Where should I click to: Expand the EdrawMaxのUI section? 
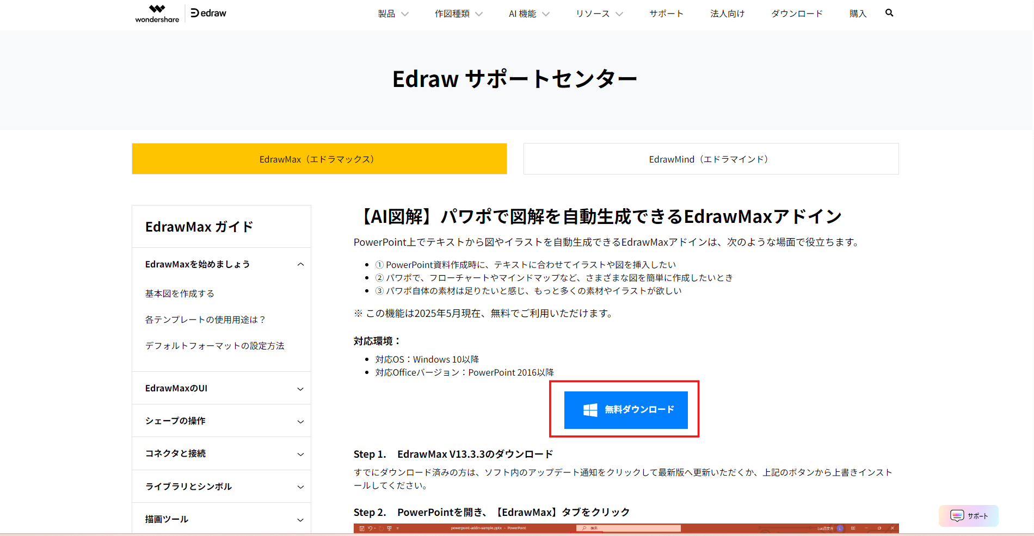[x=221, y=388]
